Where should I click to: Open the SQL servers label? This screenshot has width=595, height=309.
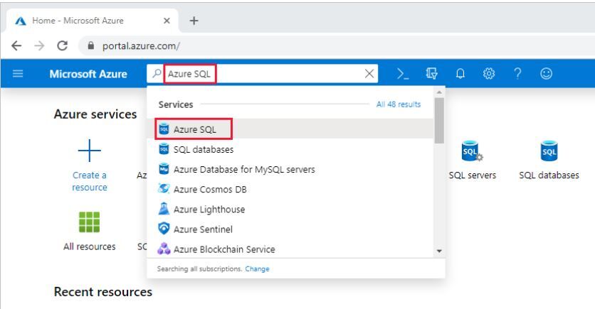(472, 175)
